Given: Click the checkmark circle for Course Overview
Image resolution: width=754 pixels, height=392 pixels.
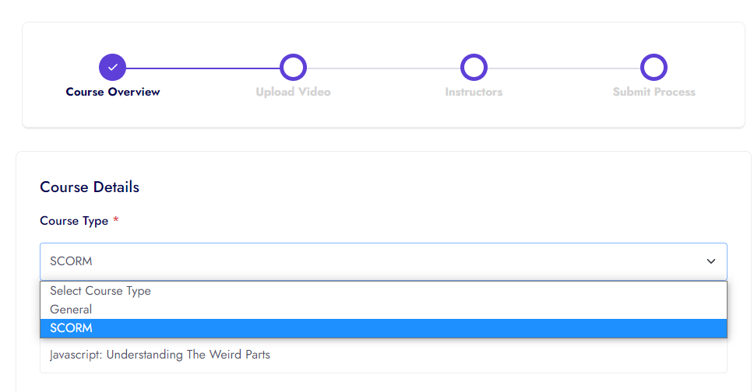Looking at the screenshot, I should pyautogui.click(x=112, y=68).
